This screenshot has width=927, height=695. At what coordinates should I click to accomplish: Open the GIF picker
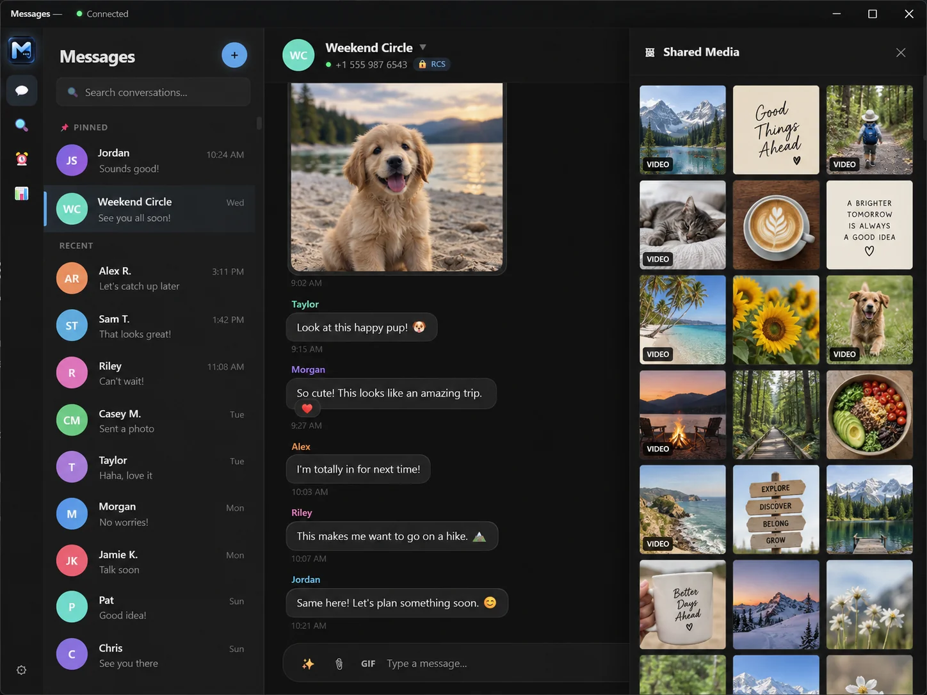(368, 664)
